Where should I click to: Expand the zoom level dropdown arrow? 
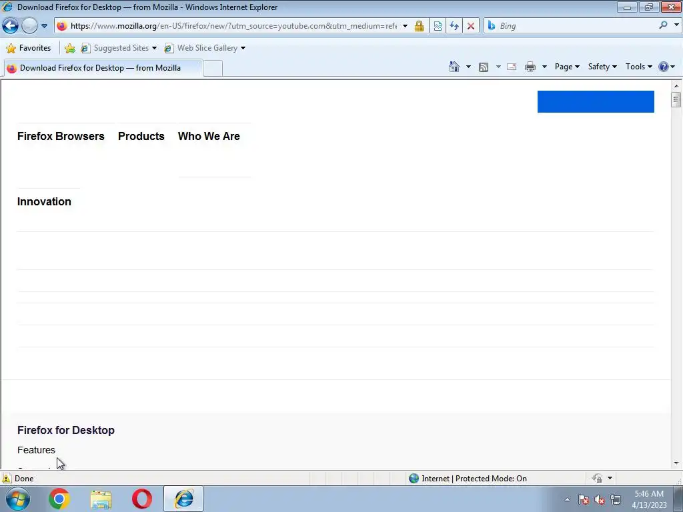pyautogui.click(x=610, y=479)
